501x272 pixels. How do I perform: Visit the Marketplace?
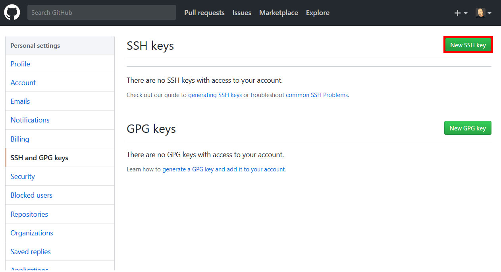pos(279,13)
